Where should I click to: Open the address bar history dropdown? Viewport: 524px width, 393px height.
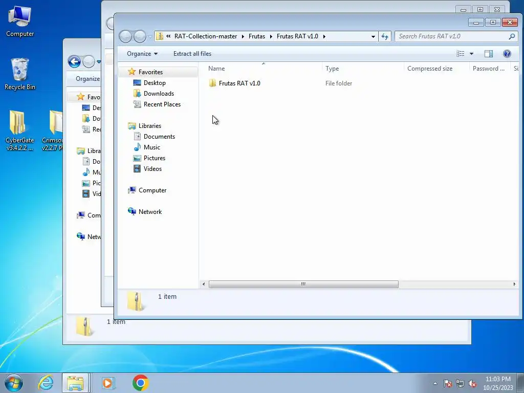click(x=373, y=36)
